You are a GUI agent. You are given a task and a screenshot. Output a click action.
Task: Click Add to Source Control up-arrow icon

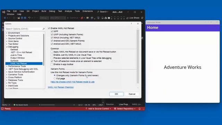(86, 109)
